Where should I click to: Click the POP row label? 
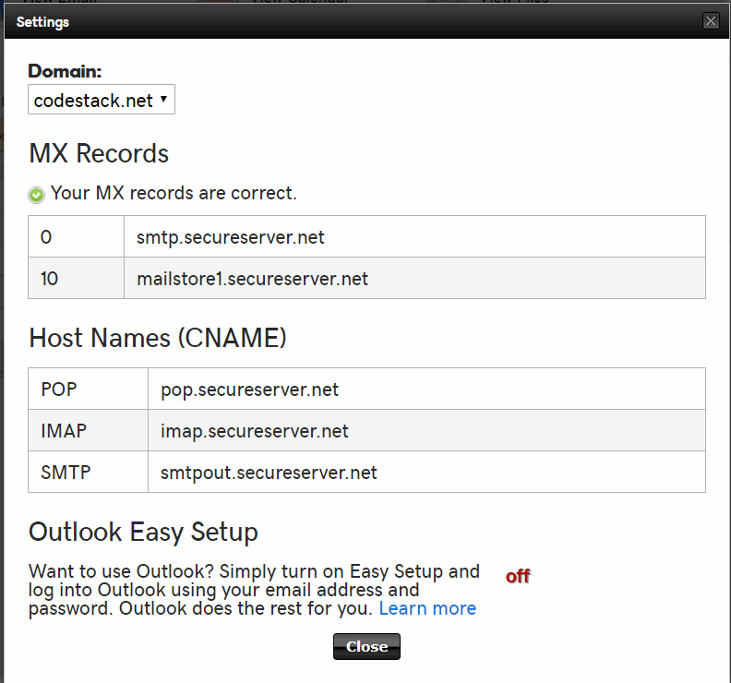tap(59, 389)
